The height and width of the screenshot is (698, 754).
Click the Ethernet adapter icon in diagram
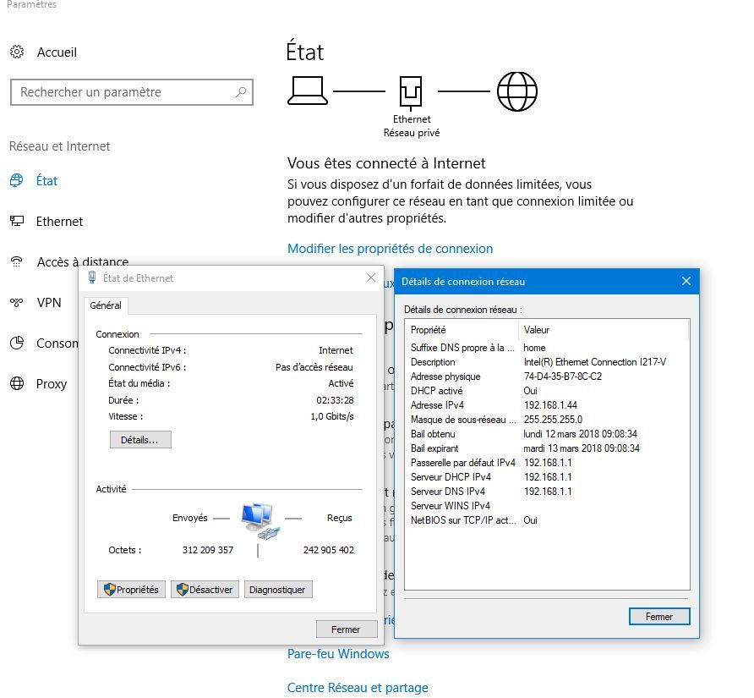(x=411, y=91)
